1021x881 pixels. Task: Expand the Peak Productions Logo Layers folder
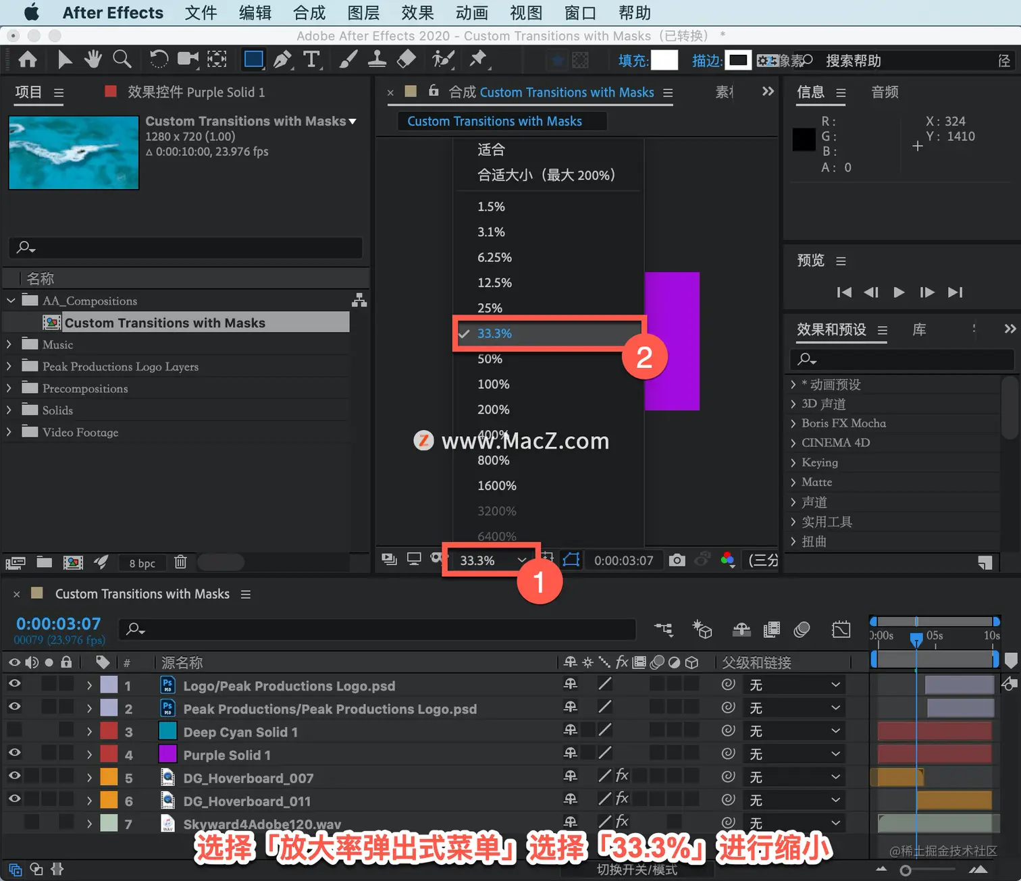[x=9, y=366]
